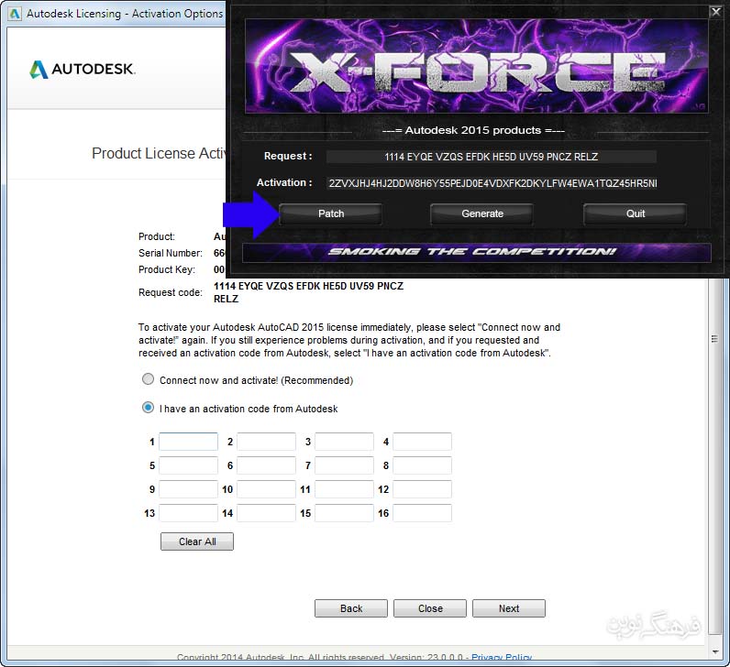The width and height of the screenshot is (730, 667).
Task: Click the 'Product Key:' label
Action: pyautogui.click(x=167, y=269)
